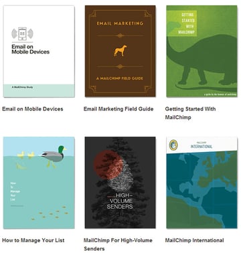Image resolution: width=241 pixels, height=253 pixels.
Task: Open the Email on Mobile Devices cover
Action: point(39,52)
